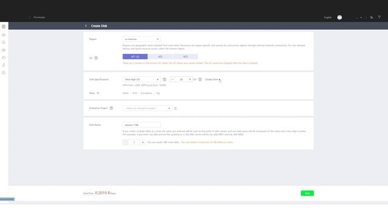Open the account dropdown arrow in the top bar

tap(361, 18)
